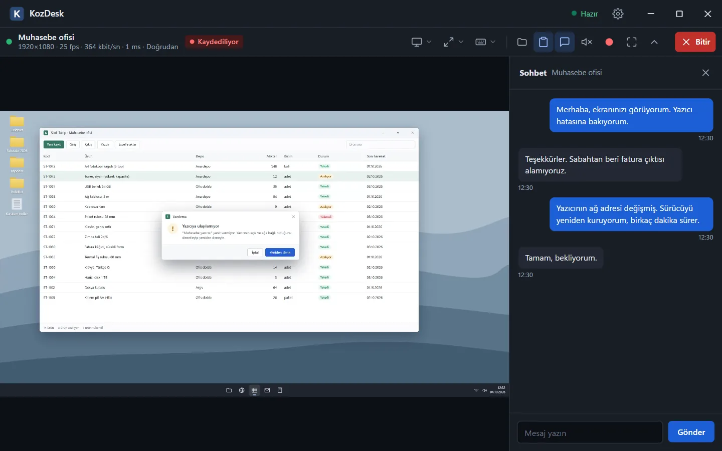Close the Sohbet chat panel
The width and height of the screenshot is (722, 451).
tap(705, 73)
